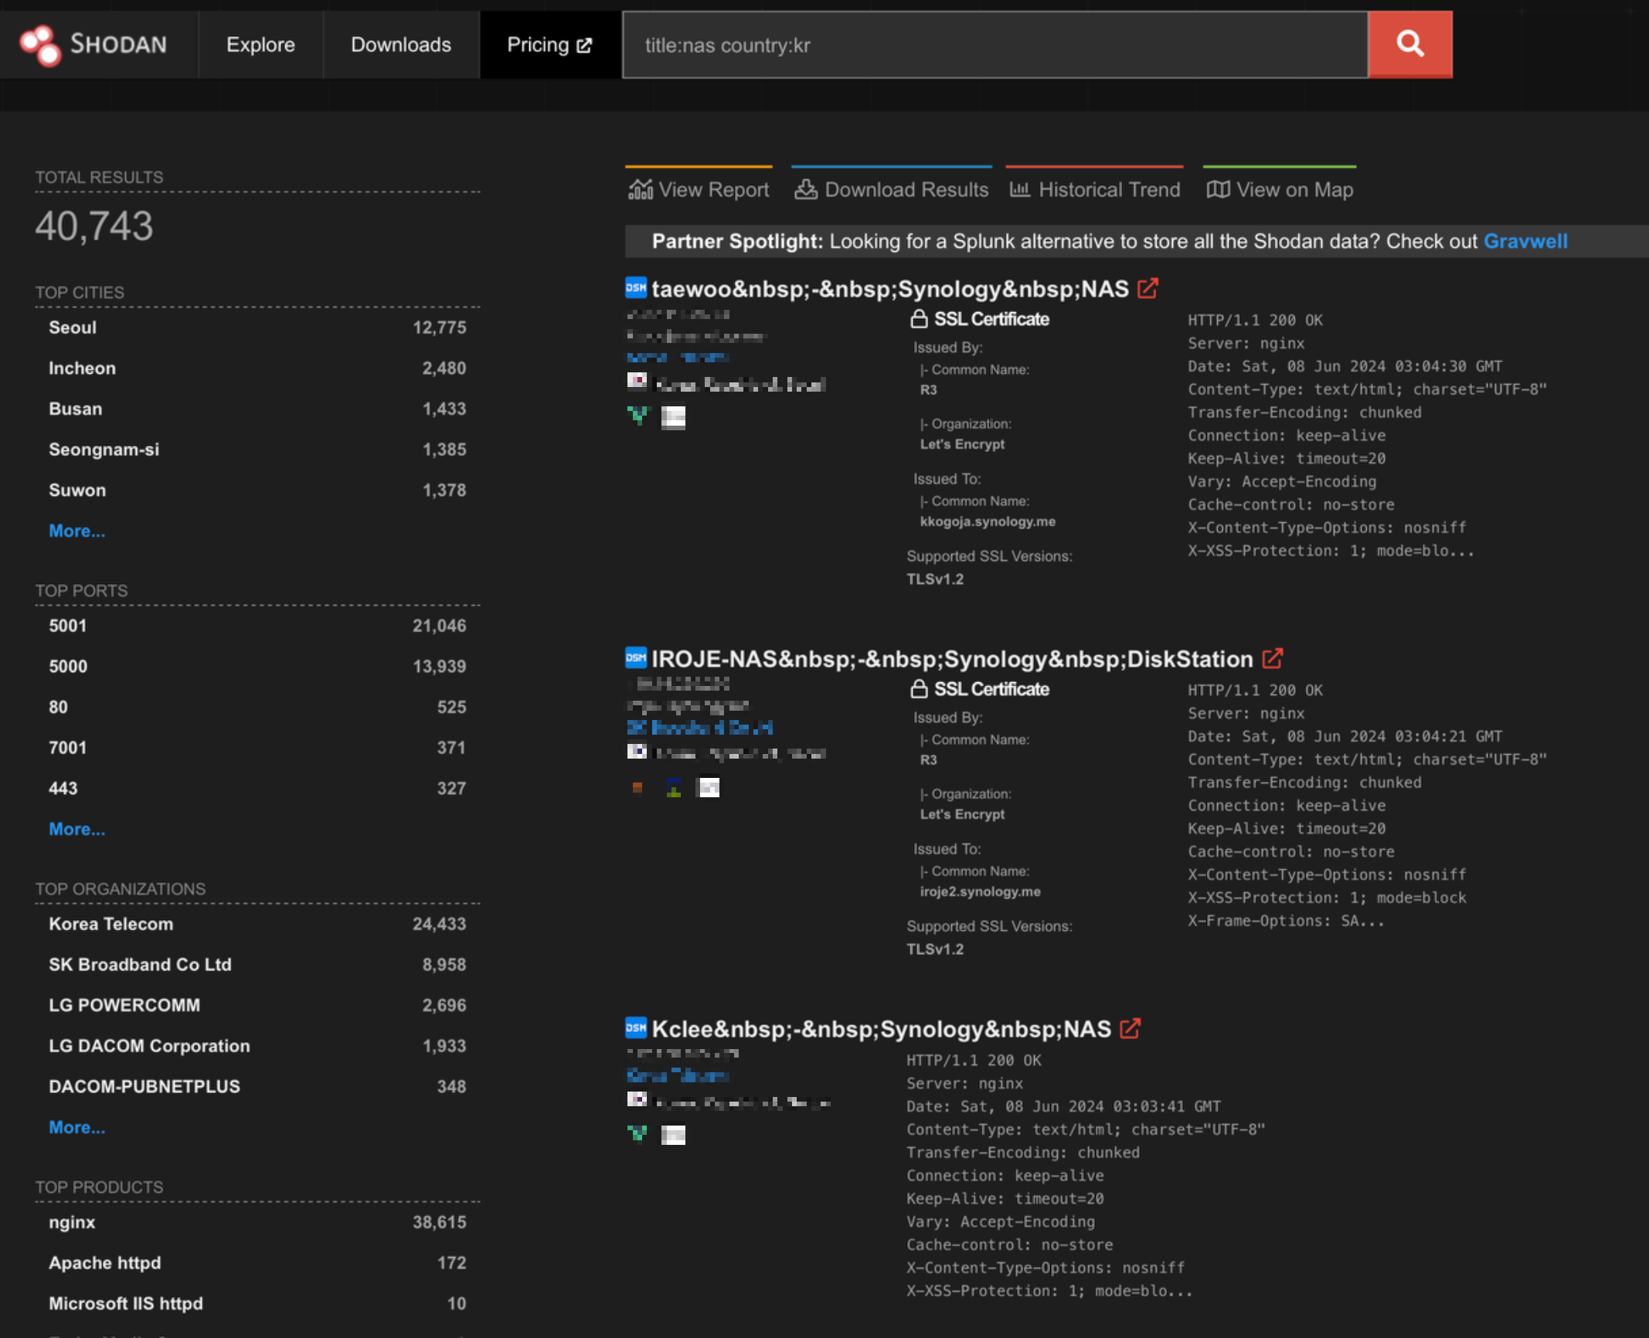Expand More under Top Cities
The image size is (1649, 1338).
76,531
